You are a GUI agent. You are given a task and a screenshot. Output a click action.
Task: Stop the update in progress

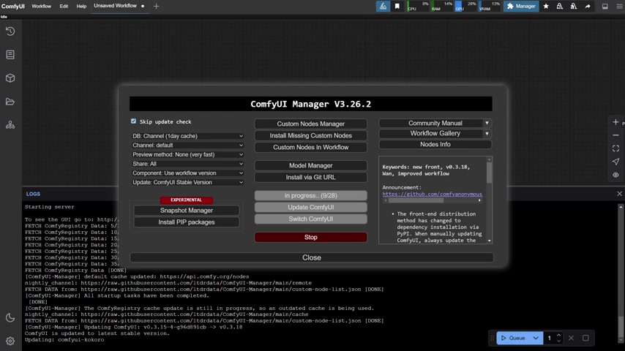tap(311, 237)
